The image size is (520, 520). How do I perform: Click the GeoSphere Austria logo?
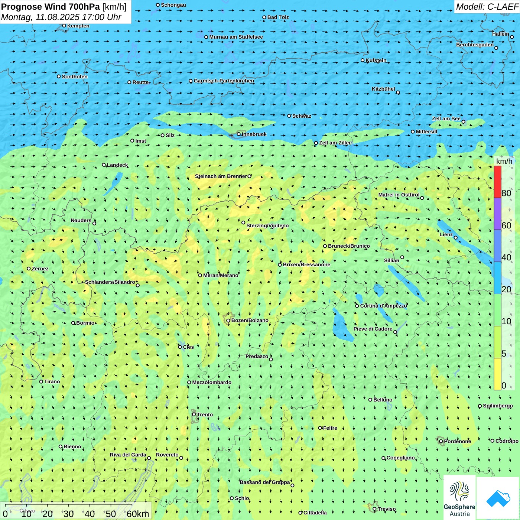(x=459, y=497)
